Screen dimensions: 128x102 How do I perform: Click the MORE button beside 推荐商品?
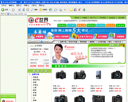point(122,66)
